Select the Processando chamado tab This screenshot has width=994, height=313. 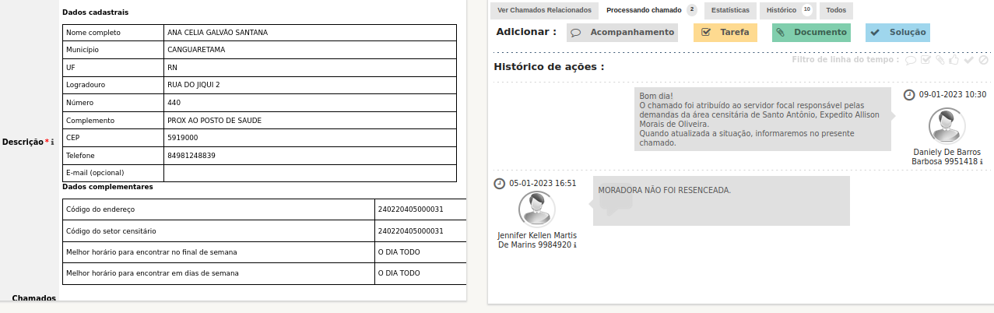651,10
